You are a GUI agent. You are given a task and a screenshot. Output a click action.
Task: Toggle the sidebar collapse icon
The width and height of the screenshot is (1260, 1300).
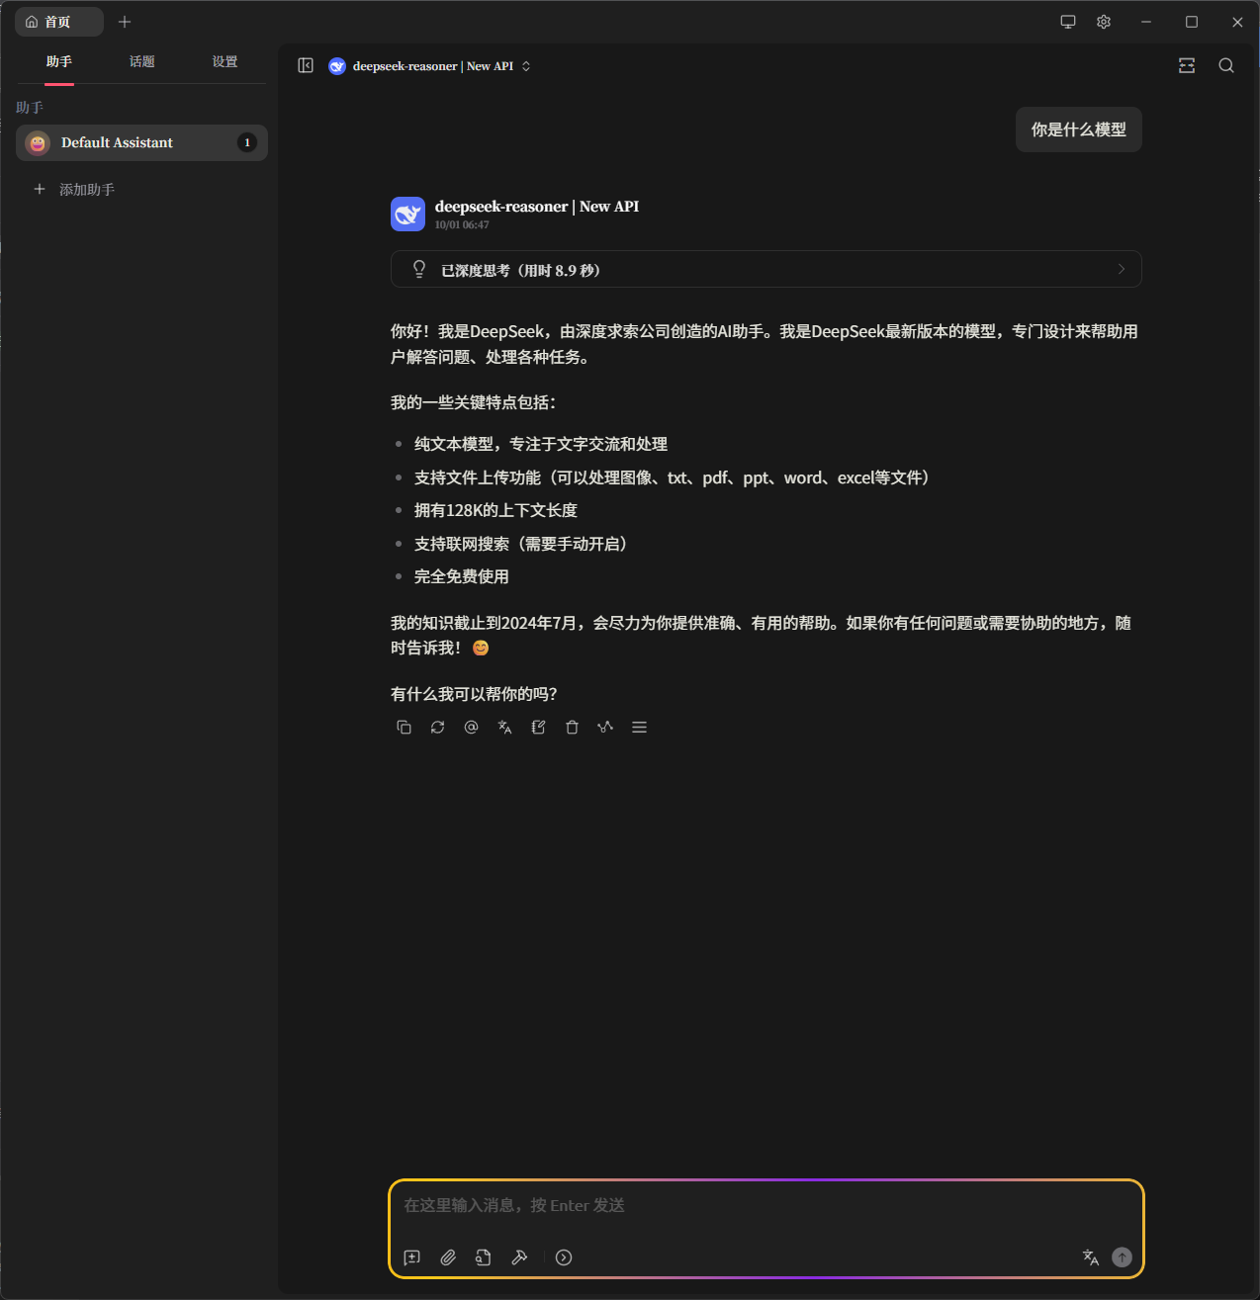pos(306,66)
